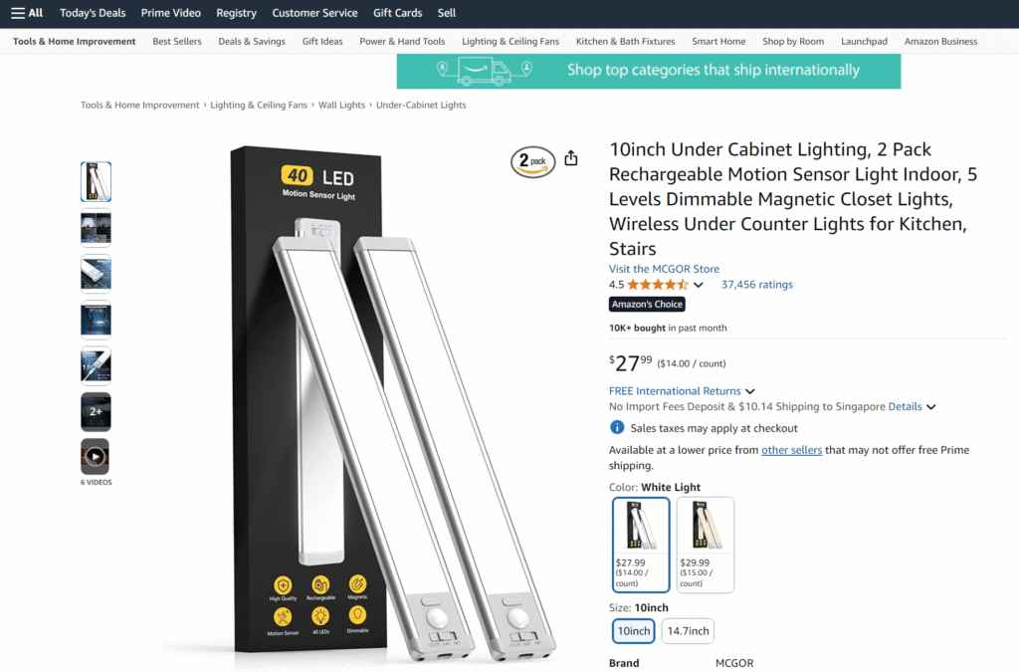Open the other sellers link
Image resolution: width=1019 pixels, height=672 pixels.
point(791,450)
